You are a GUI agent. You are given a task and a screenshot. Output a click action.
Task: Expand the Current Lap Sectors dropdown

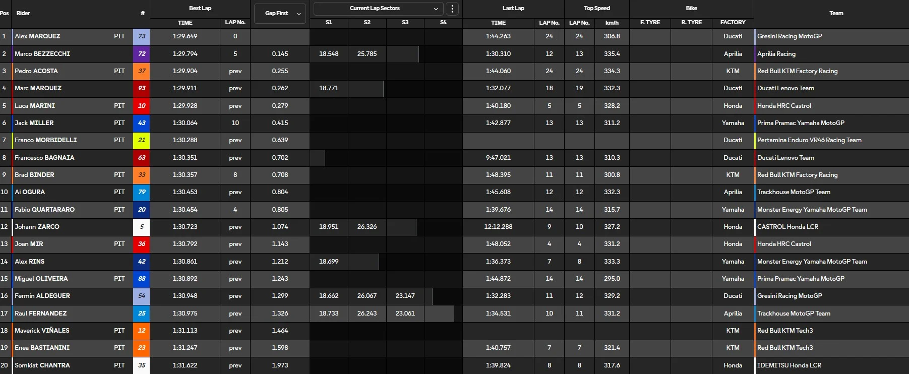tap(379, 9)
